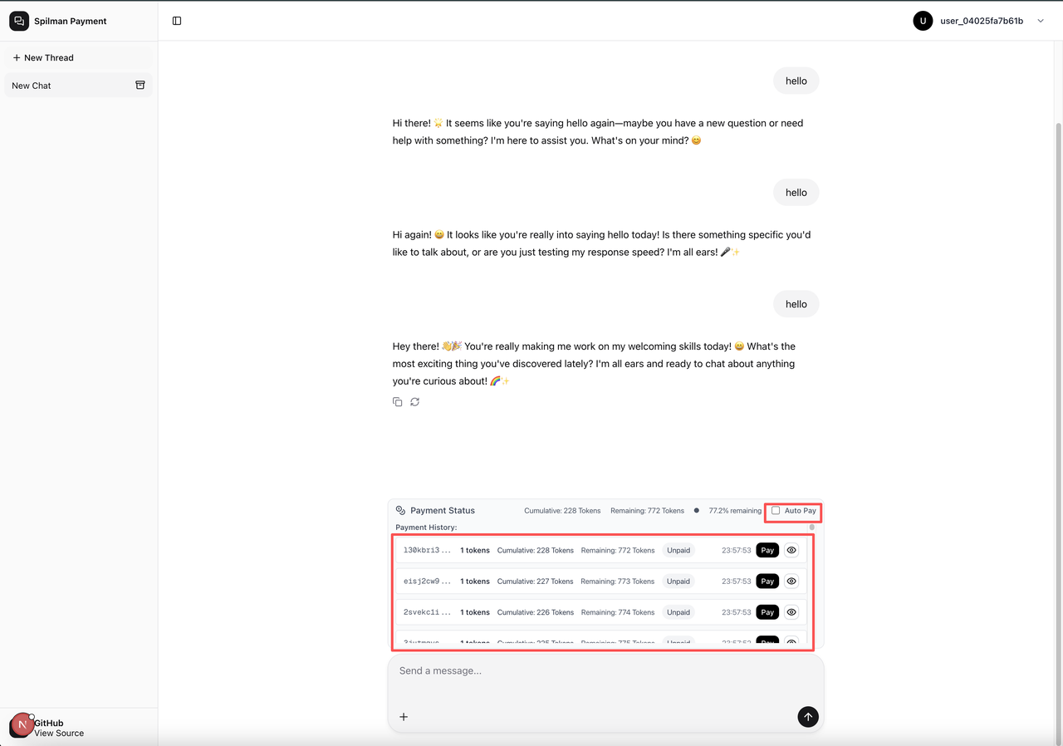Select the New Chat thread
The image size is (1063, 746).
(32, 86)
